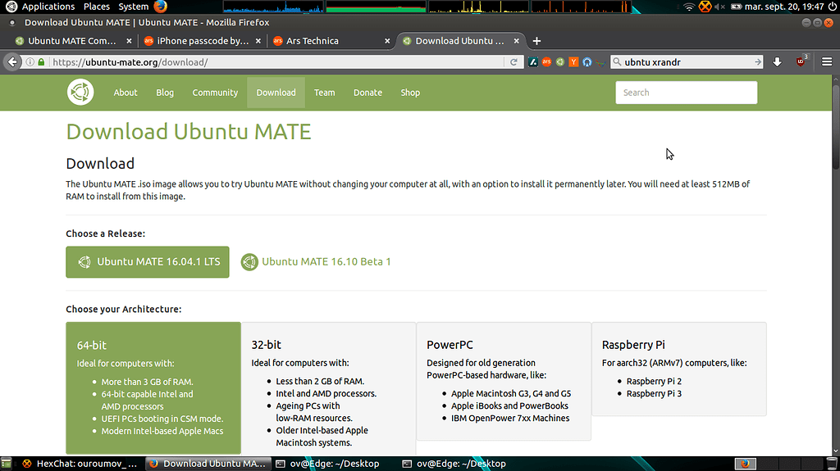Click the battery indicator in top panel
This screenshot has height=471, width=840.
(x=736, y=7)
